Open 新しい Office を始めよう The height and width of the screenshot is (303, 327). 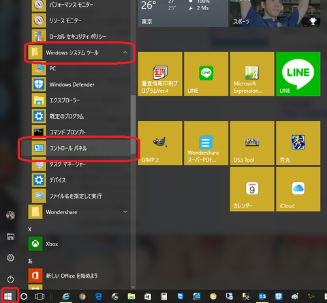click(78, 276)
